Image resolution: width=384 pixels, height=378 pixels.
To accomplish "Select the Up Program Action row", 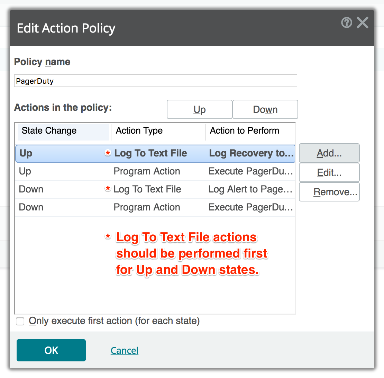I will [x=62, y=171].
